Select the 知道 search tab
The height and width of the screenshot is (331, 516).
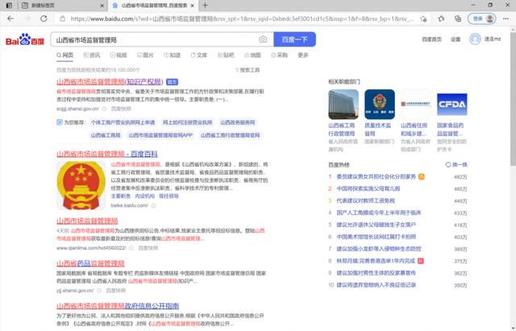pos(173,56)
